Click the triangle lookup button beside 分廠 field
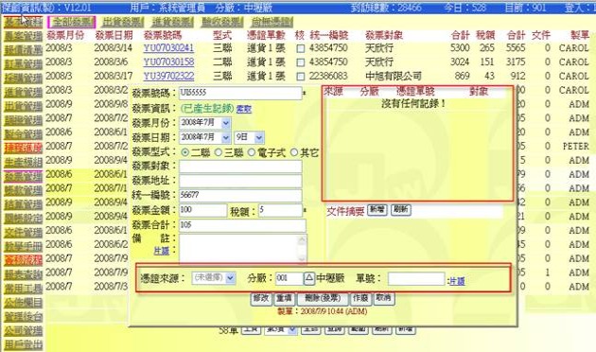The height and width of the screenshot is (352, 596). pyautogui.click(x=309, y=278)
